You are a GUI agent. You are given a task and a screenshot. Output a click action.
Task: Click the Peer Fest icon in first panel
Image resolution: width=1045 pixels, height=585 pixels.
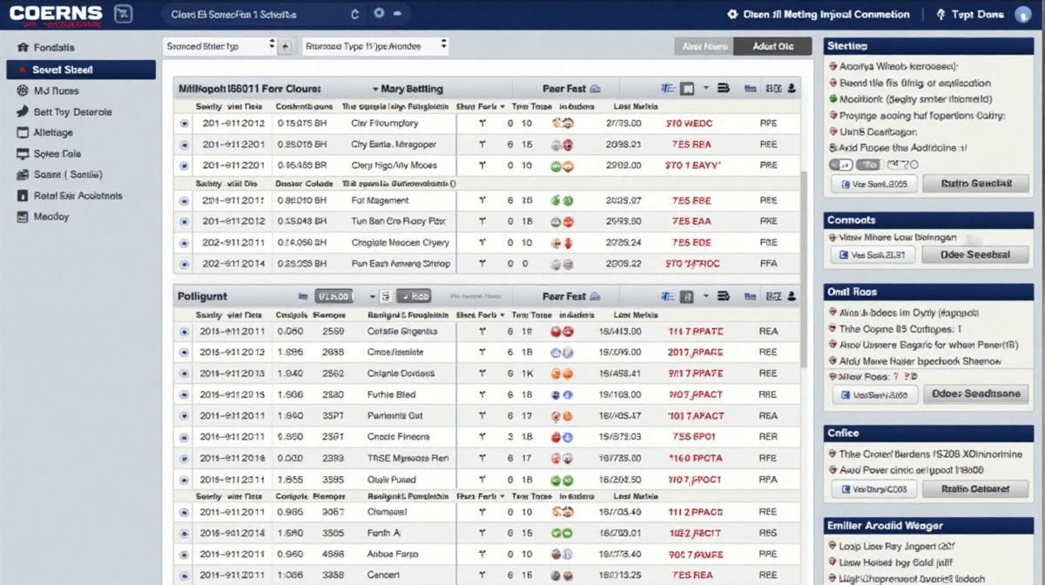click(x=596, y=89)
